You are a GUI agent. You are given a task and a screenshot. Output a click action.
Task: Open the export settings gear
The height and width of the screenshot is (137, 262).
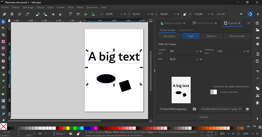[247, 109]
